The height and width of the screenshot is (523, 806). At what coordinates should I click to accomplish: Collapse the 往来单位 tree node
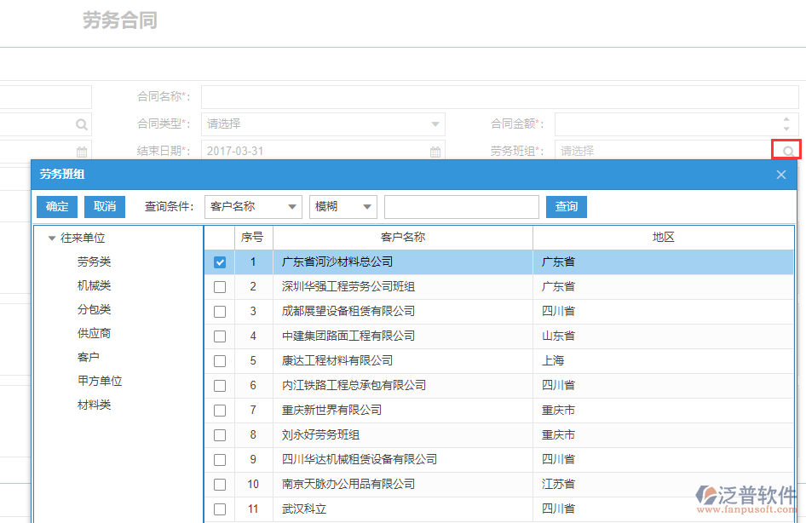tap(53, 238)
